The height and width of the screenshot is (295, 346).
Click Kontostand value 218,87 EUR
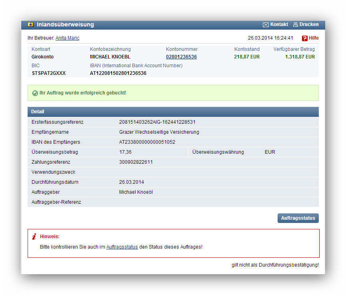point(247,57)
